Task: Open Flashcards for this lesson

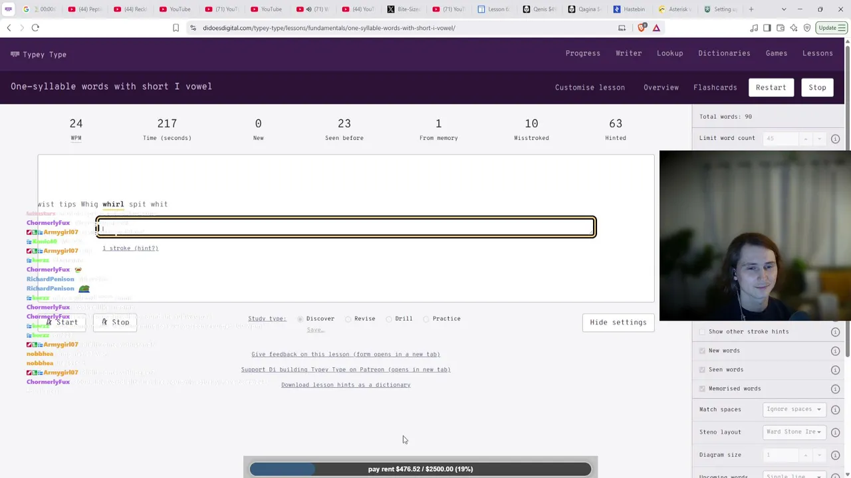Action: 715,88
